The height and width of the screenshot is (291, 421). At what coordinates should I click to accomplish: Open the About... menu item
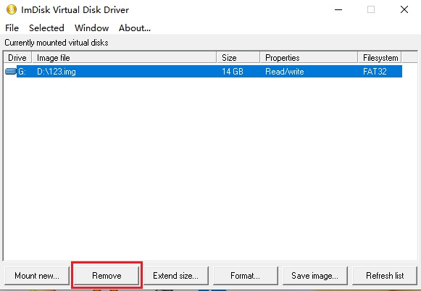point(135,28)
